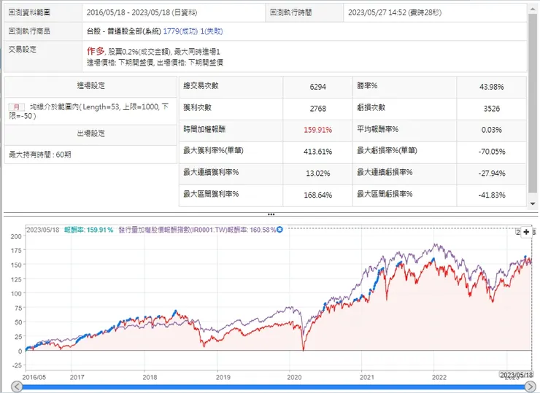Image resolution: width=540 pixels, height=393 pixels.
Task: Open the 1779(成功) successful symbols link
Action: point(180,31)
